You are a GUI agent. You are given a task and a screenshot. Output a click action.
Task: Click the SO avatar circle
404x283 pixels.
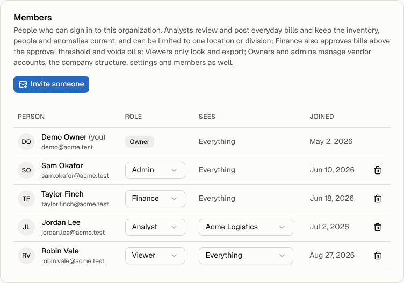pyautogui.click(x=26, y=170)
